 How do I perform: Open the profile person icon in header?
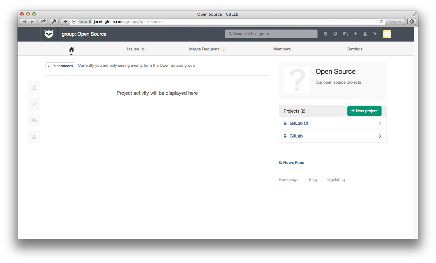point(365,34)
